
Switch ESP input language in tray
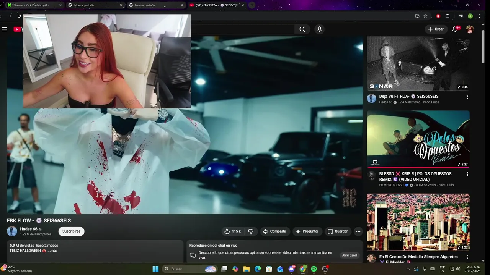442,269
